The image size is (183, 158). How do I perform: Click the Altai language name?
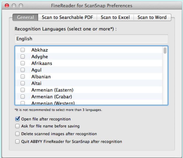pyautogui.click(x=36, y=83)
